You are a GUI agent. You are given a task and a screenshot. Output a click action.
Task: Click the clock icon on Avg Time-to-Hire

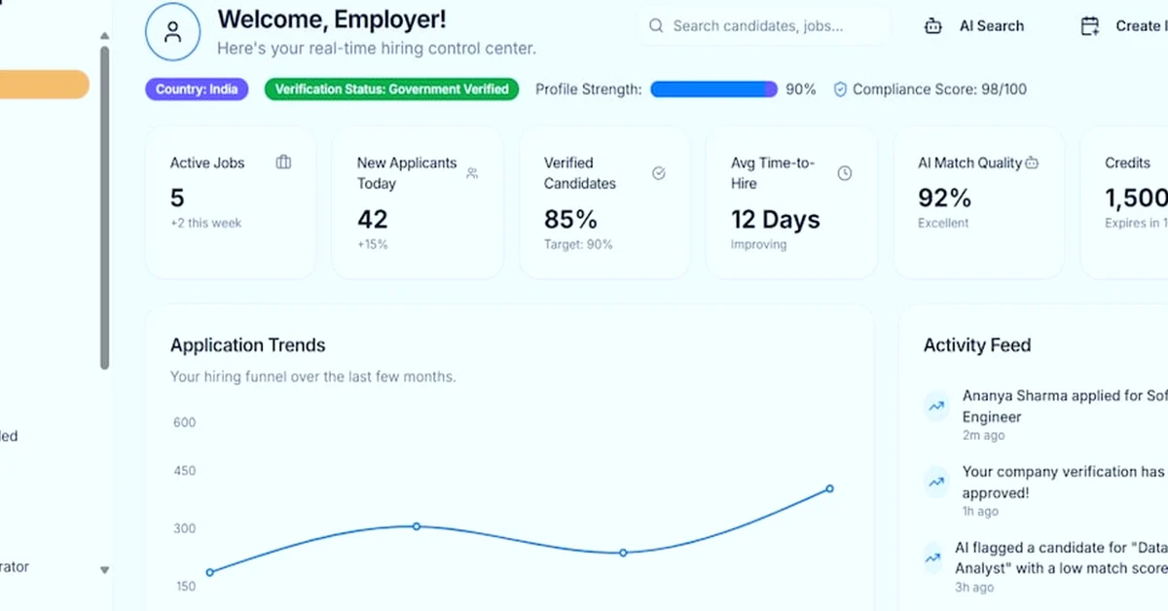[x=845, y=173]
